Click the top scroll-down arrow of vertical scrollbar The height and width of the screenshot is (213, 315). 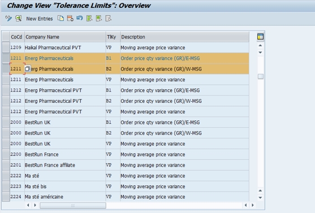tap(260, 53)
